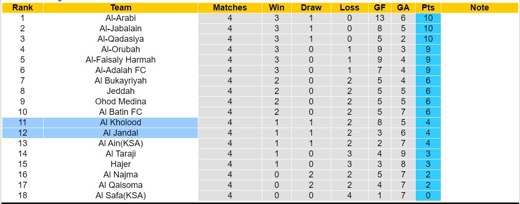Open Al Safa(KSA) team link
The width and height of the screenshot is (520, 204).
click(x=121, y=195)
